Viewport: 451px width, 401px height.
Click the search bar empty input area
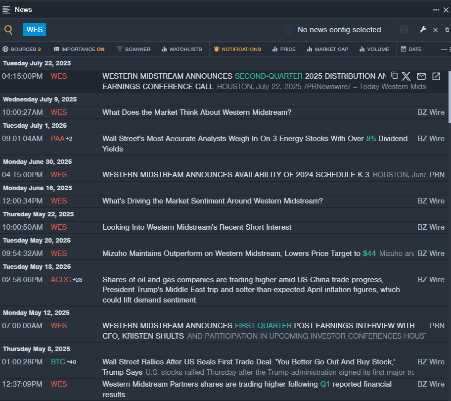(x=164, y=30)
